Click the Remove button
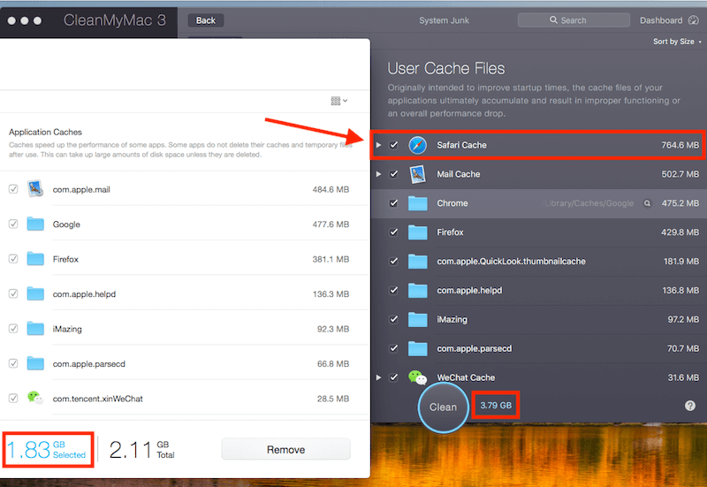Image resolution: width=707 pixels, height=487 pixels. 285,450
